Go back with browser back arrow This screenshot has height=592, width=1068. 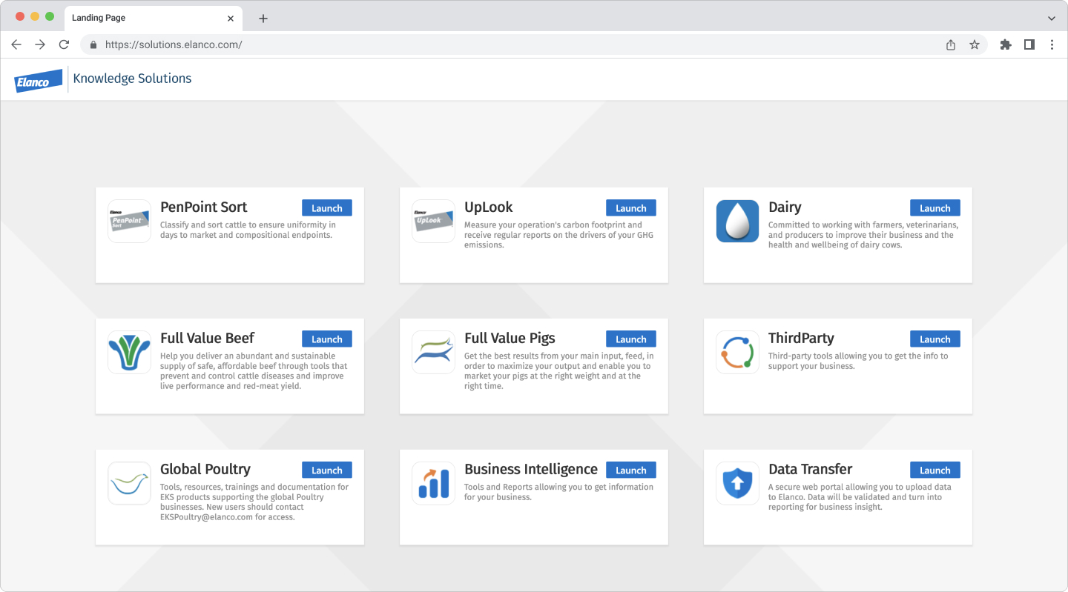(16, 44)
